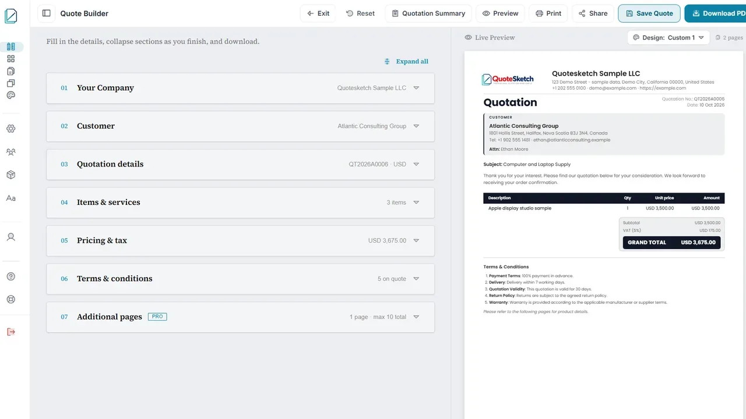
Task: Click the '2 pages' indicator
Action: (729, 38)
